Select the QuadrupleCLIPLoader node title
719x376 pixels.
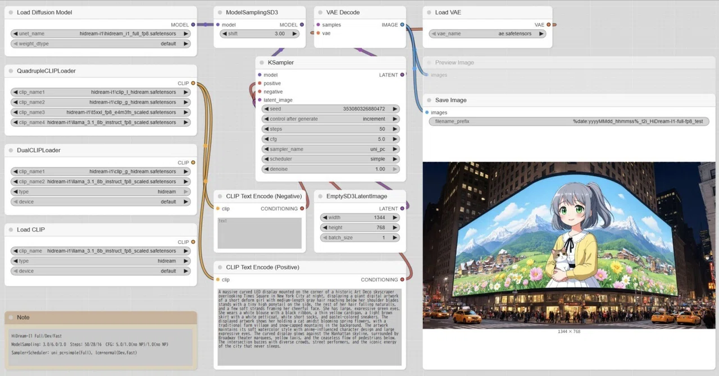click(46, 71)
